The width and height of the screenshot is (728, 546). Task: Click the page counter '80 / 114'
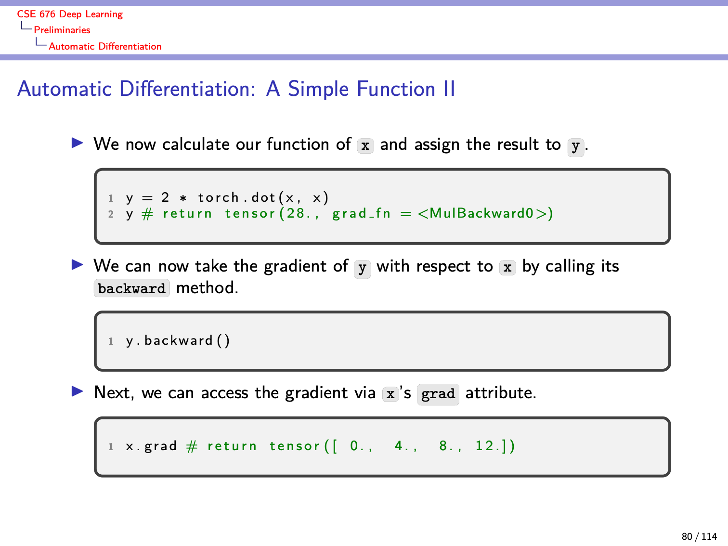click(699, 536)
